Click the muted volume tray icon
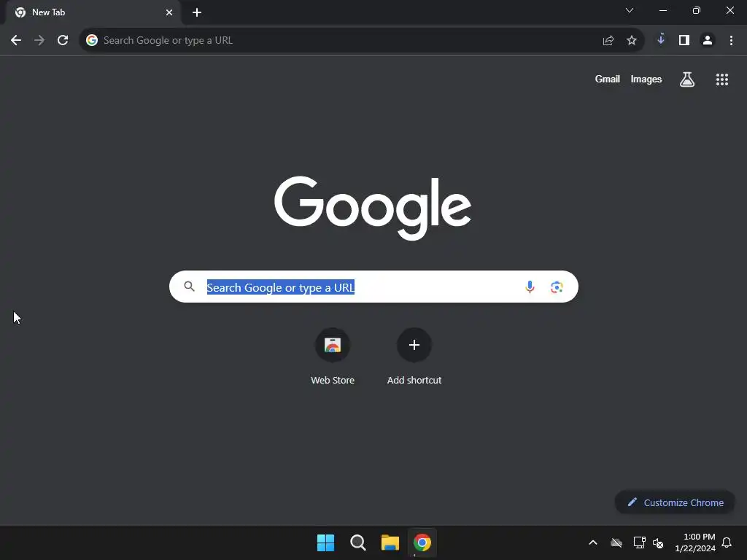This screenshot has width=747, height=560. [x=658, y=542]
